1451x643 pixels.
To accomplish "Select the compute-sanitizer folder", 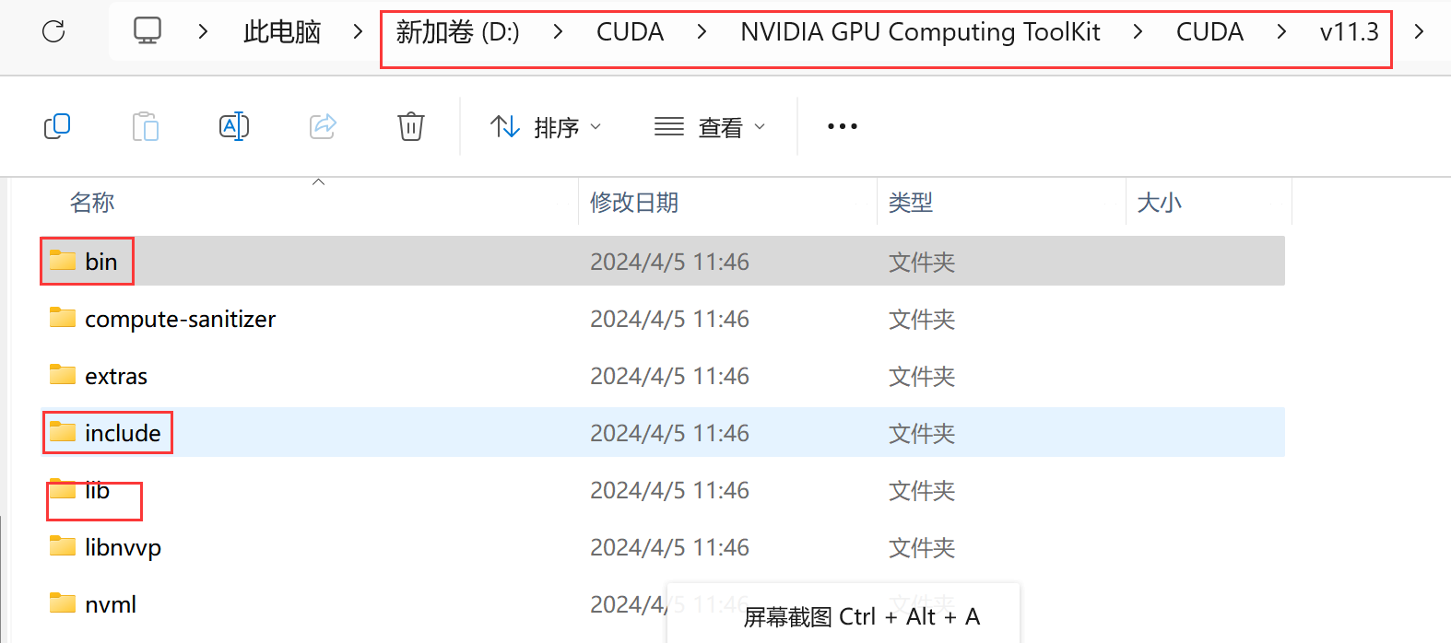I will [180, 319].
